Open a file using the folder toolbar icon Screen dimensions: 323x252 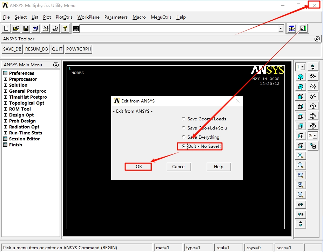coord(15,28)
